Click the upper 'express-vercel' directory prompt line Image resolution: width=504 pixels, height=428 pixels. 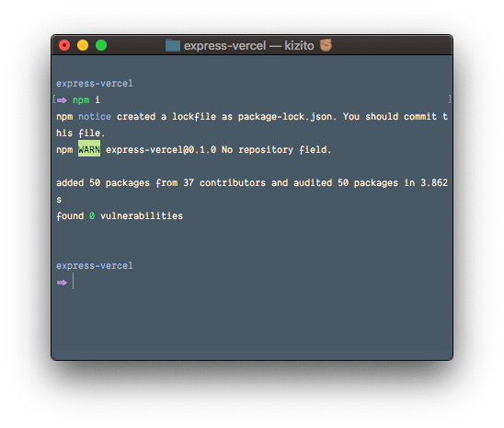[95, 84]
